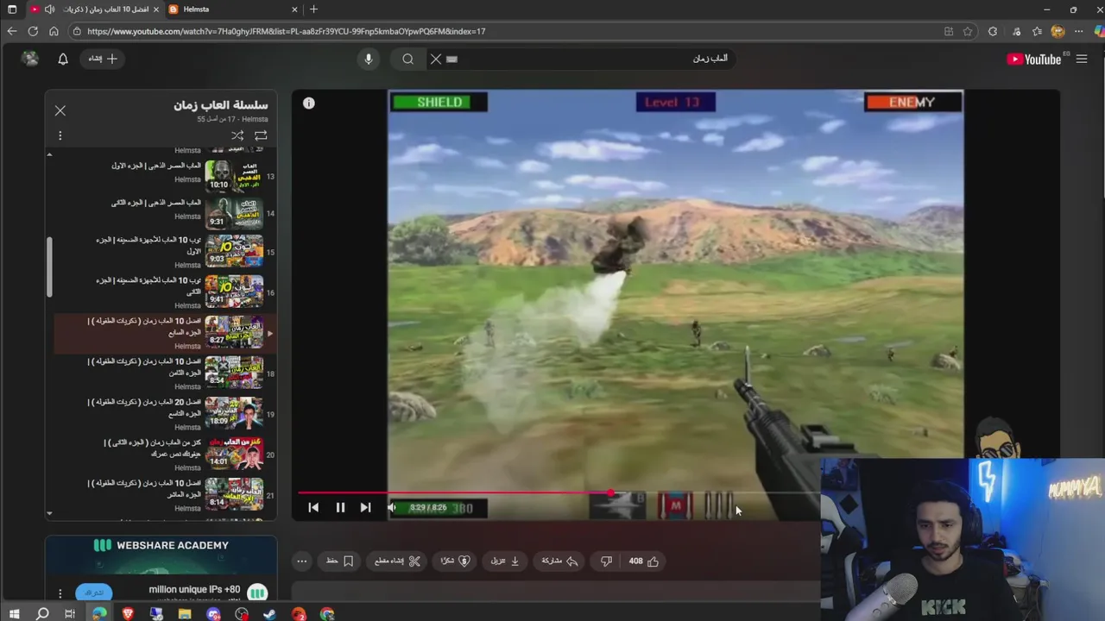Open Webshare ad options three dots
Viewport: 1105px width, 621px height.
click(60, 593)
